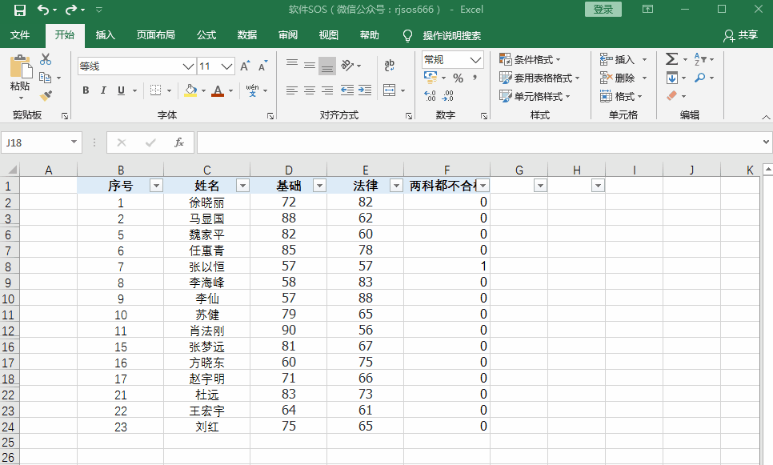The image size is (773, 465).
Task: Click the Merge and Center icon
Action: click(390, 90)
